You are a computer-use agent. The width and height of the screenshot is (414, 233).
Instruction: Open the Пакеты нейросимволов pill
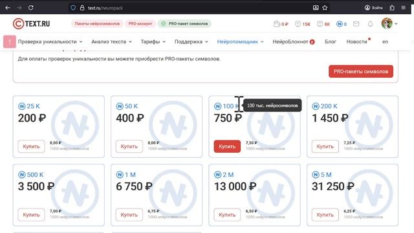tap(97, 23)
